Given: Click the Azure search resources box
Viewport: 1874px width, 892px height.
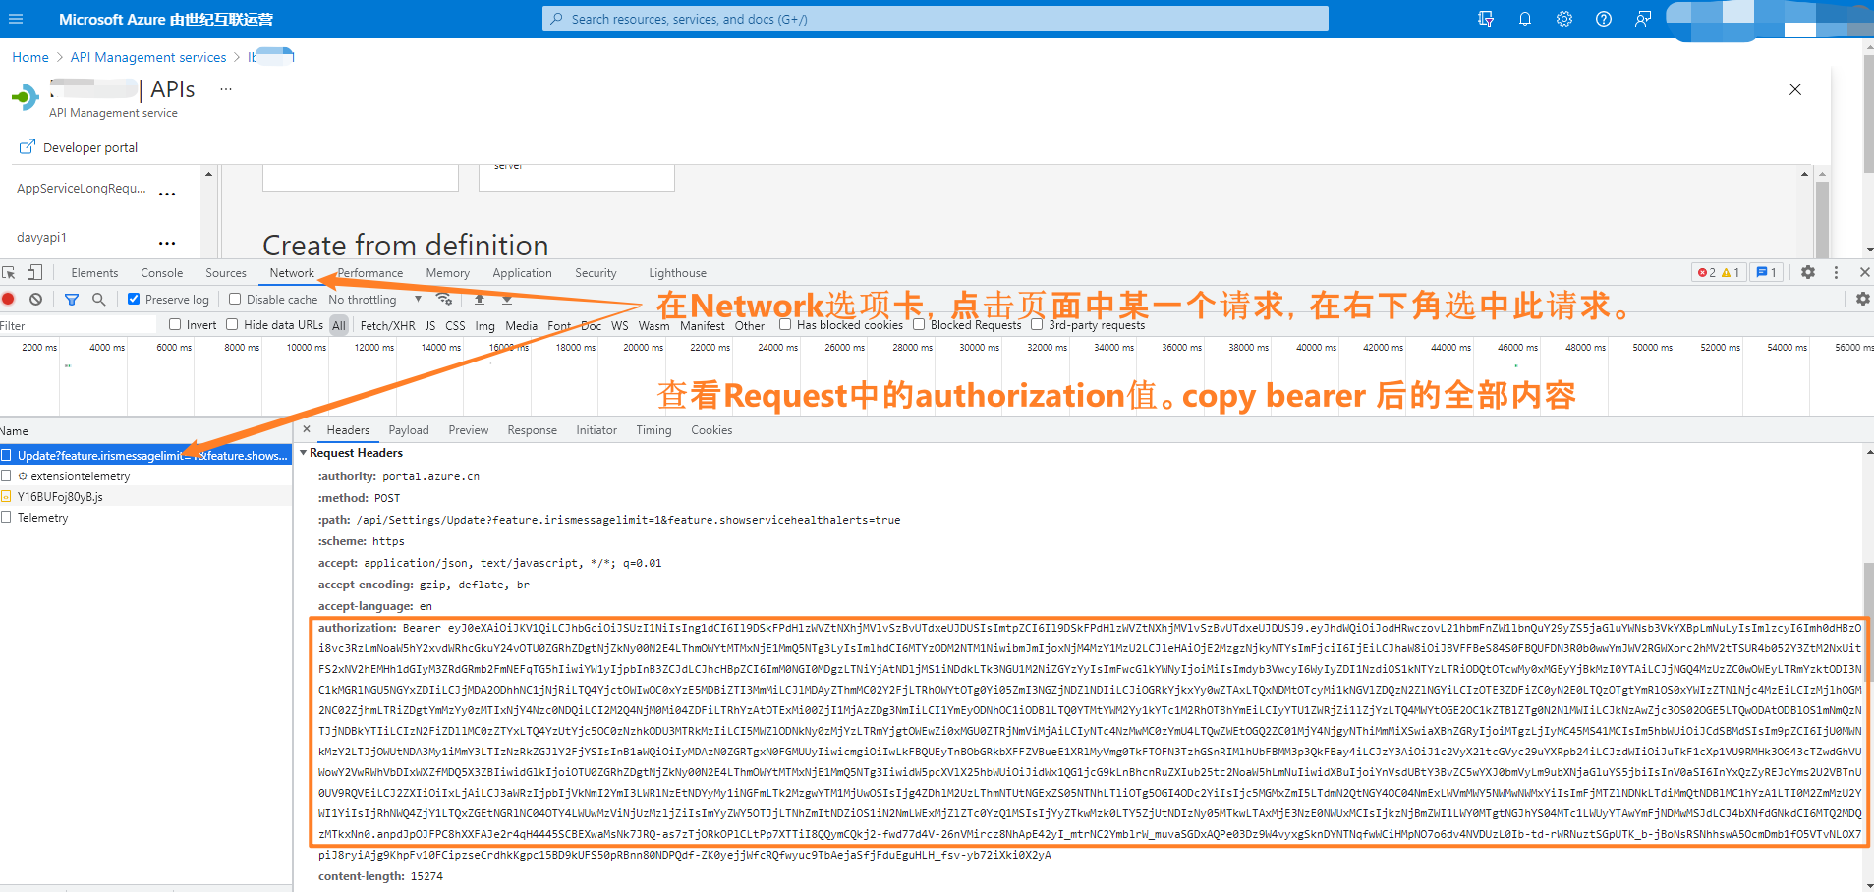Looking at the screenshot, I should (934, 19).
